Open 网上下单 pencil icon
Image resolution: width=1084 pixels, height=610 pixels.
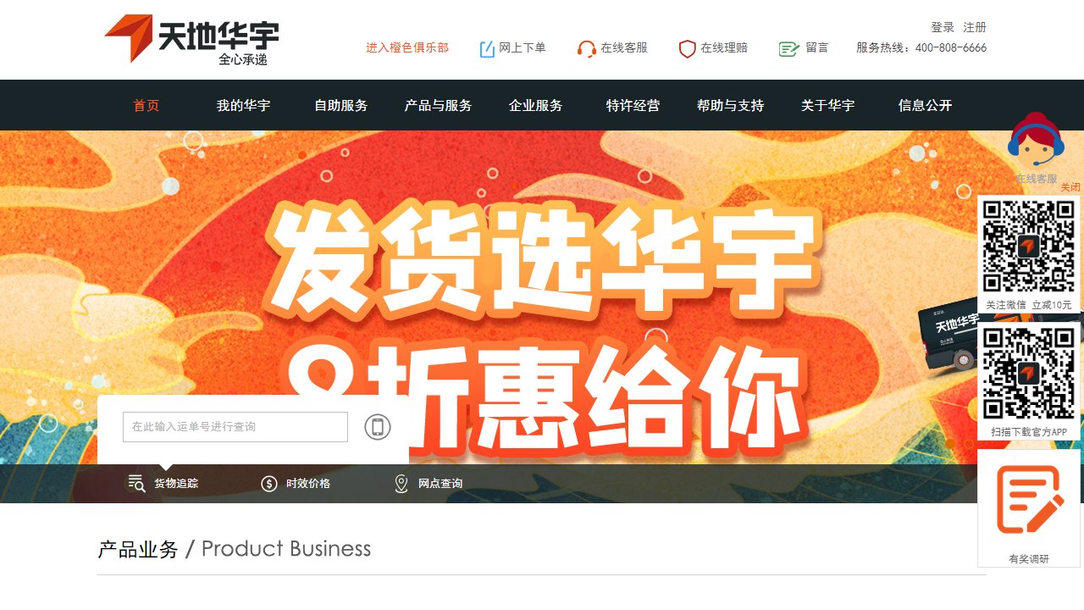point(487,49)
